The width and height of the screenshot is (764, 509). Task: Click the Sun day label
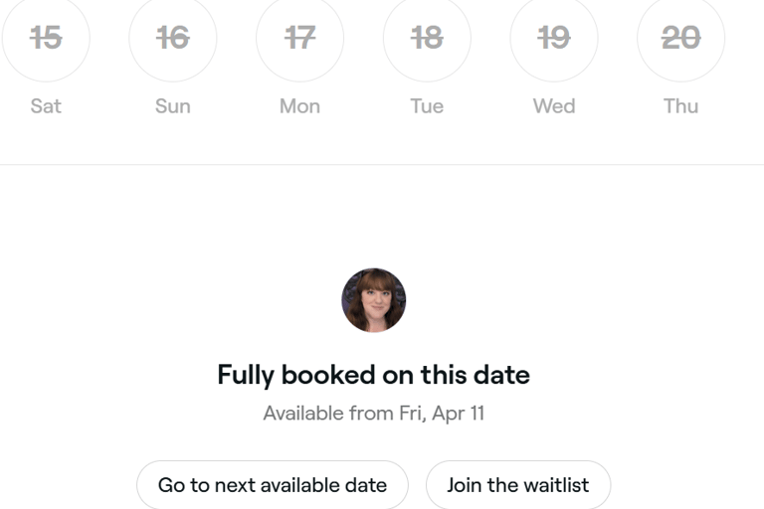coord(173,106)
